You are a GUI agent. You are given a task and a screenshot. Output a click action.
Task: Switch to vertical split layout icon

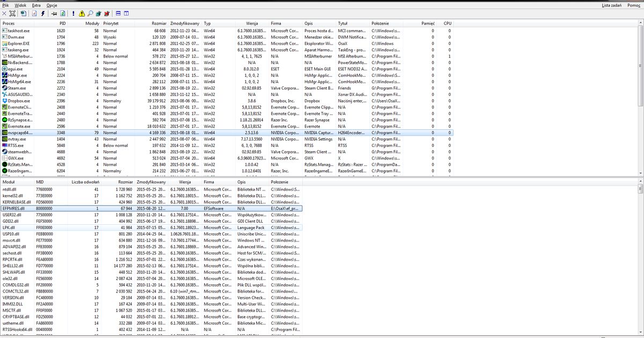[x=126, y=13]
